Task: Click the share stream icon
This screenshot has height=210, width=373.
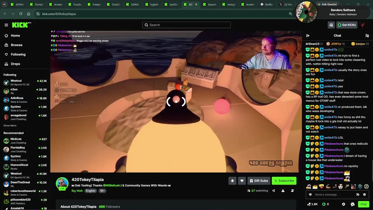Action: tap(273, 191)
